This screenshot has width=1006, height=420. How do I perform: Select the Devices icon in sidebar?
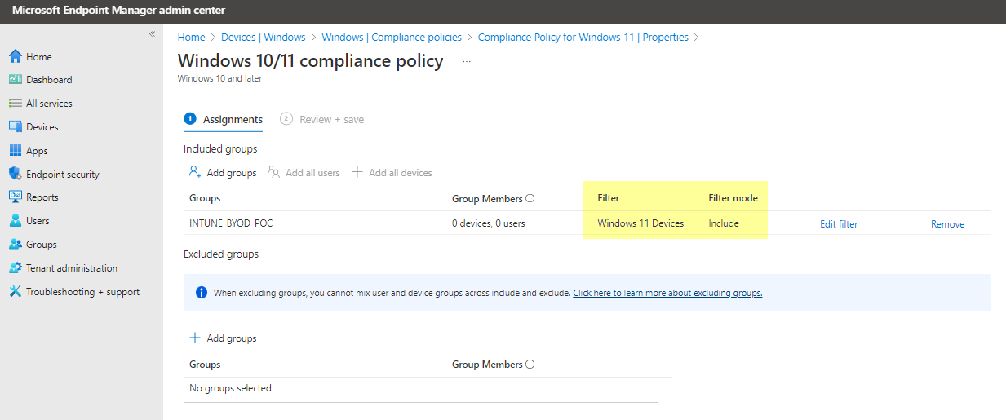pos(15,127)
